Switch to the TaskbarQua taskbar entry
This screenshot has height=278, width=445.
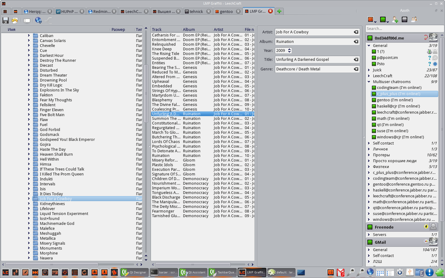pyautogui.click(x=222, y=272)
